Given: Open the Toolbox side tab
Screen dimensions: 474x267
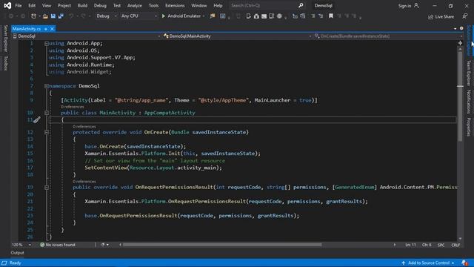Looking at the screenshot, I should click(5, 63).
